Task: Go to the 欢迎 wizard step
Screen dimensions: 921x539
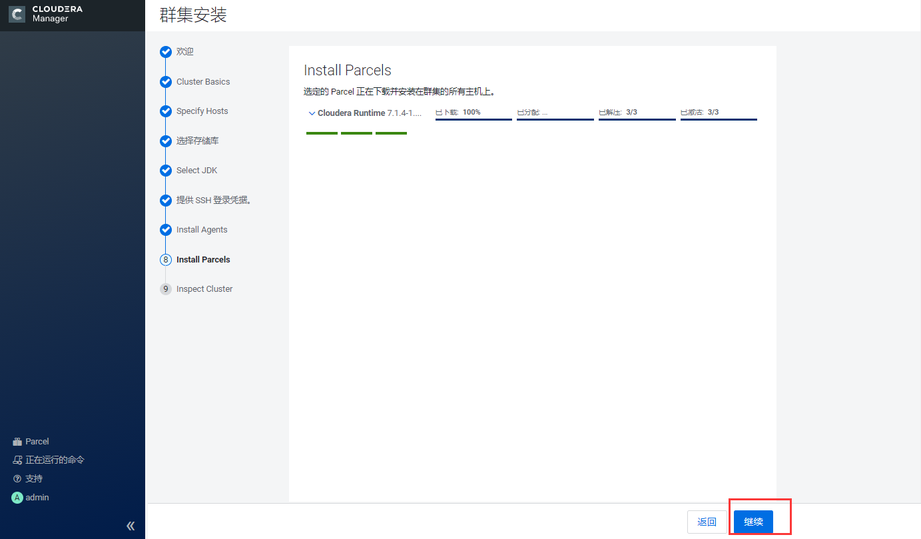Action: point(185,52)
